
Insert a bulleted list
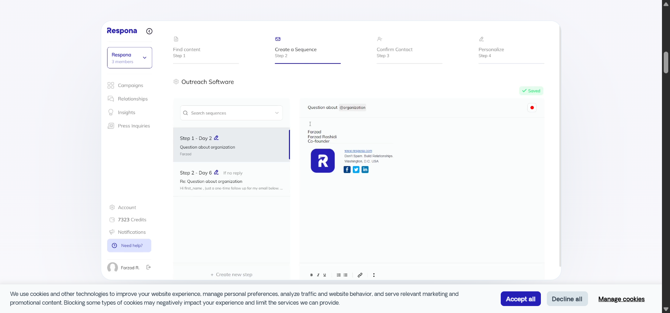point(345,275)
